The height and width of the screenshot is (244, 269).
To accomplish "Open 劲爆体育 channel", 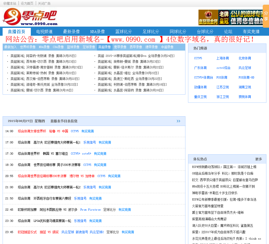I will [x=200, y=87].
